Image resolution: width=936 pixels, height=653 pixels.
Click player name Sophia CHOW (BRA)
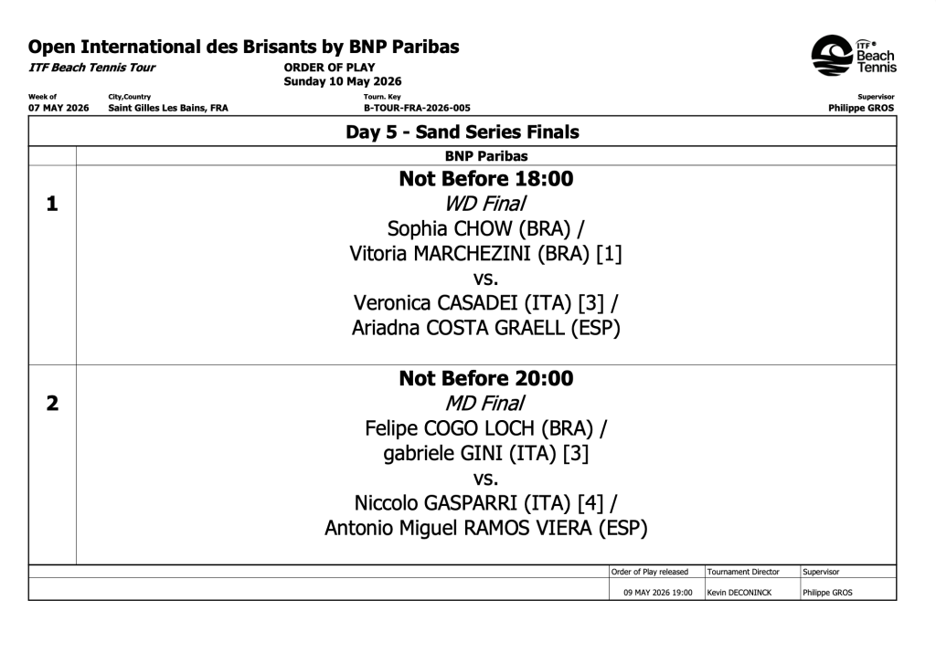479,229
